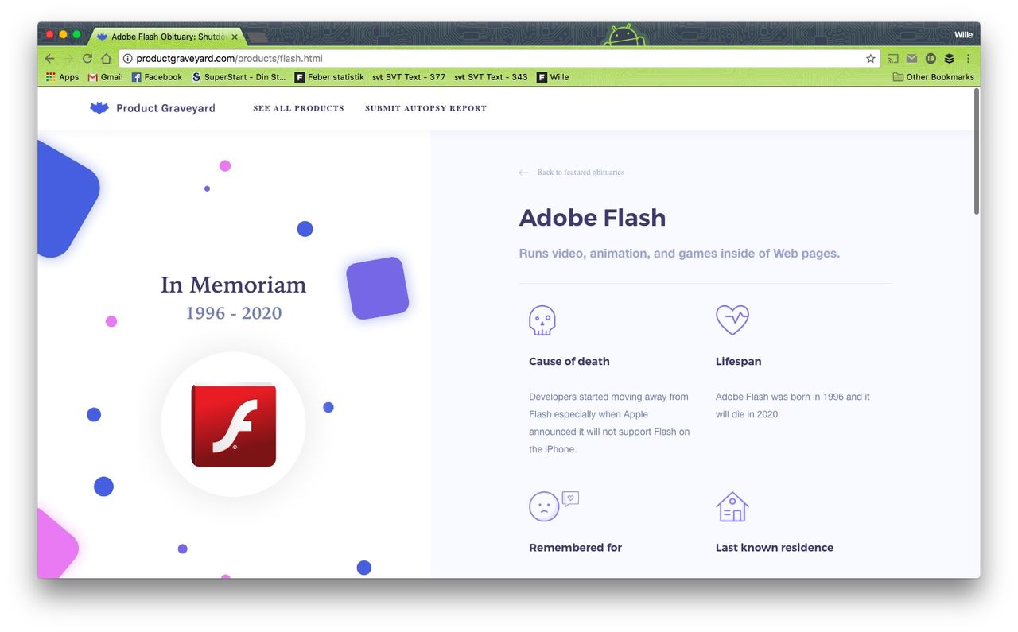Open the Feber statistik bookmark
Screen dimensions: 1018x632
click(329, 77)
